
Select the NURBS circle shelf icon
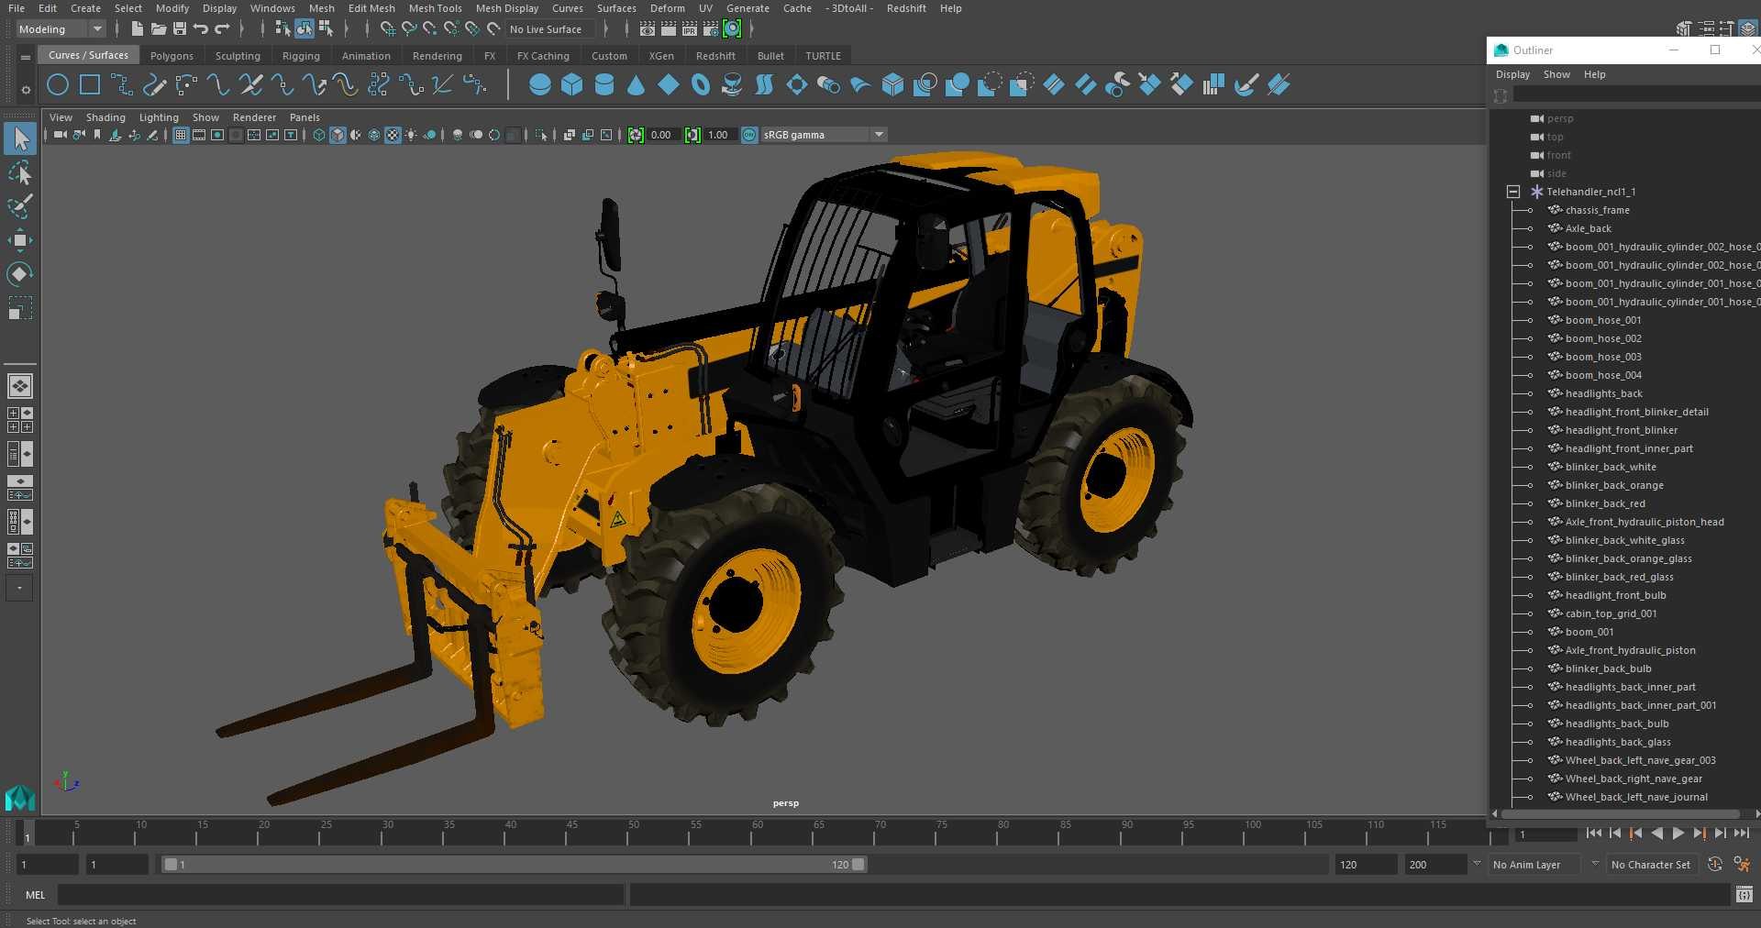[x=57, y=85]
